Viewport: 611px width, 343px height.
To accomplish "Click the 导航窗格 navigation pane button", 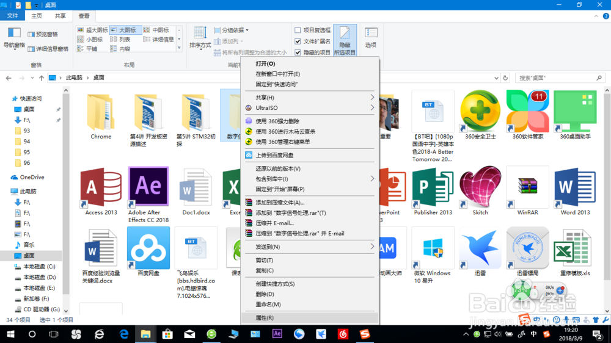I will [x=14, y=39].
